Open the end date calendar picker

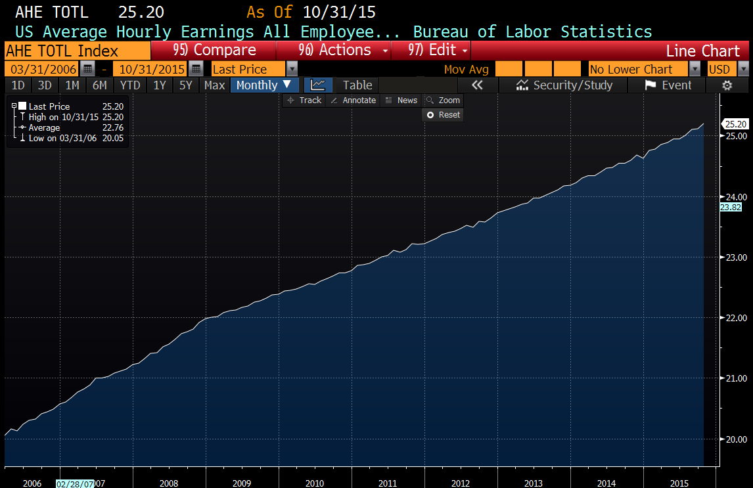195,69
